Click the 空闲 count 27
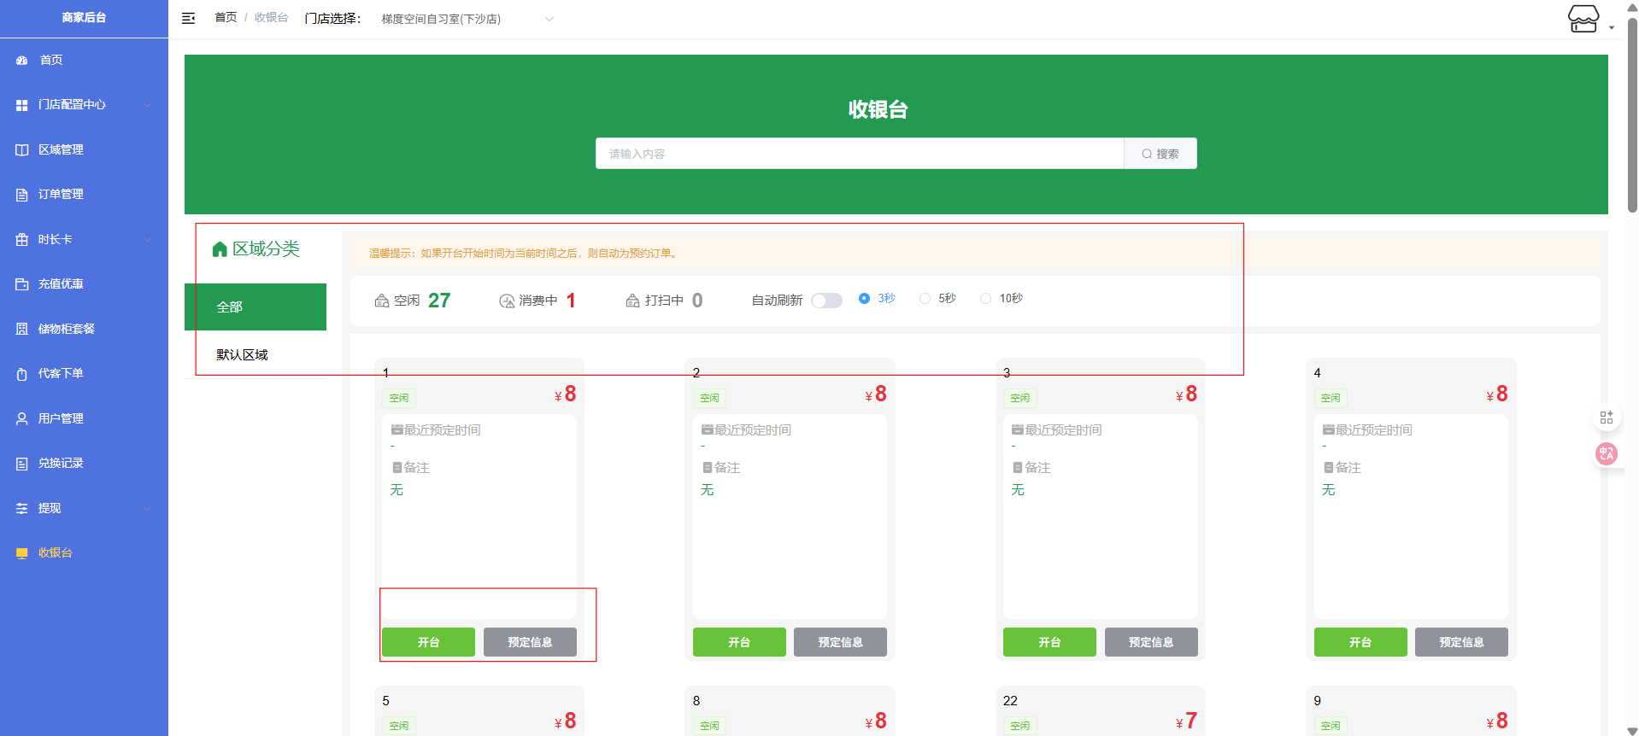 point(439,301)
